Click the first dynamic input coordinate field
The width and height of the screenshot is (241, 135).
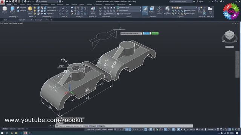[147, 33]
